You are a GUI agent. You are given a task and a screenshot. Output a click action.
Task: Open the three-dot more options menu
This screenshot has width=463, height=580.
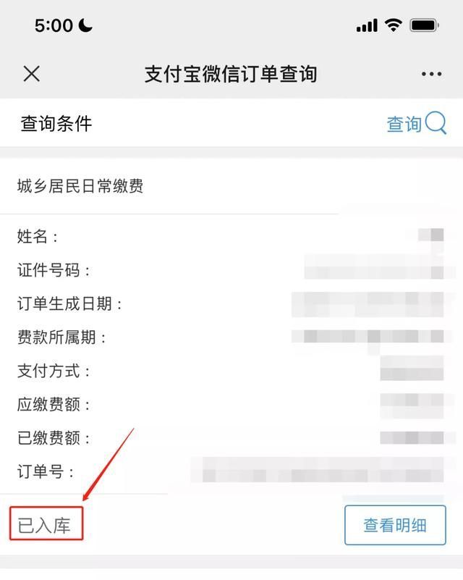click(x=432, y=74)
